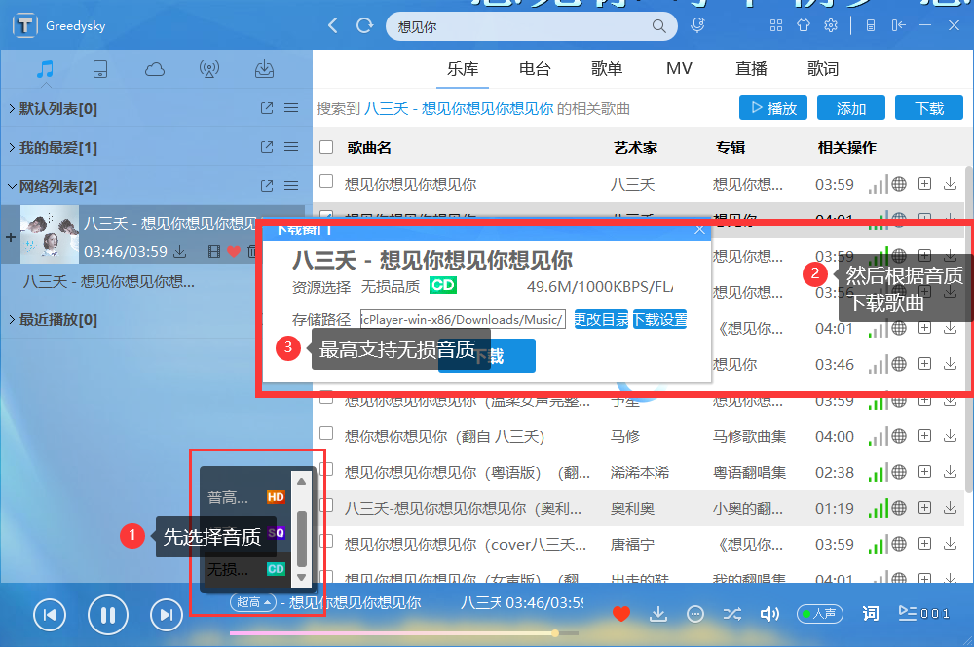This screenshot has width=974, height=647.
Task: Open the app tools grid icon
Action: tap(776, 25)
